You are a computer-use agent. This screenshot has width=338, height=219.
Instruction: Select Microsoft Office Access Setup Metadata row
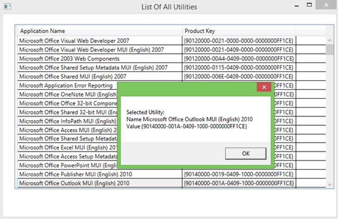coord(68,157)
